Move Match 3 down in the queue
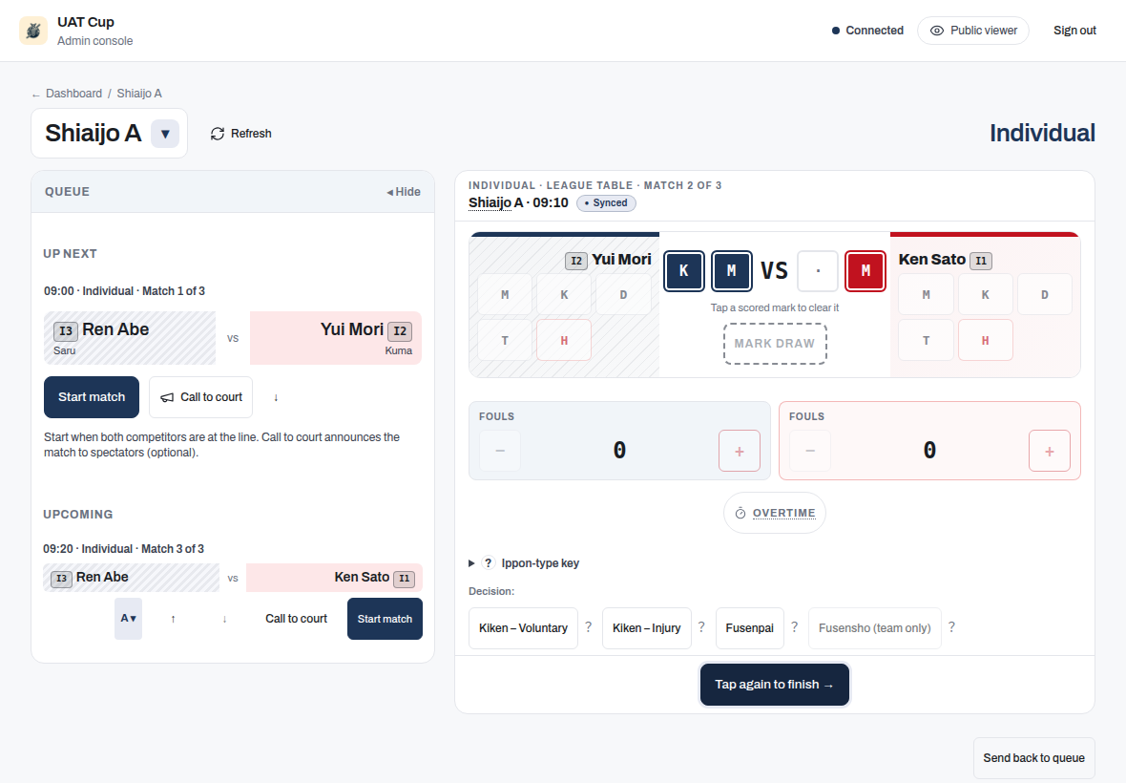 (225, 619)
